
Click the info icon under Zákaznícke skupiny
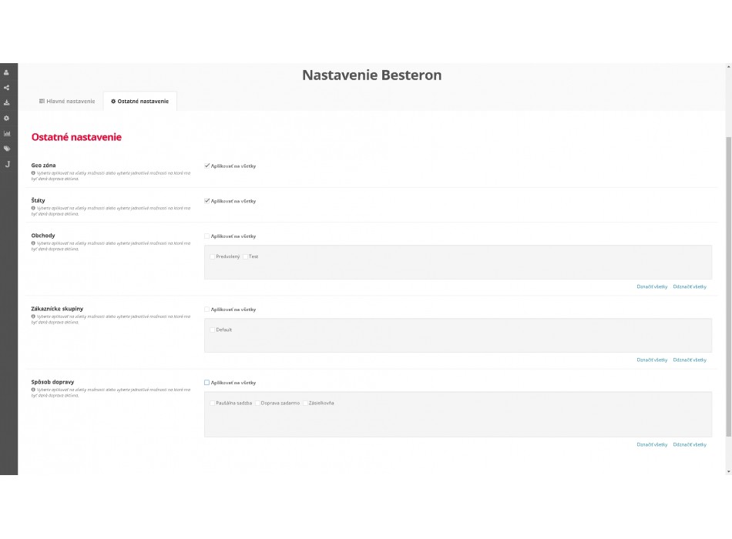coord(33,316)
